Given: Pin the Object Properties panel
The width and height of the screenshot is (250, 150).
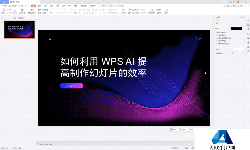Looking at the screenshot, I should tap(241, 17).
